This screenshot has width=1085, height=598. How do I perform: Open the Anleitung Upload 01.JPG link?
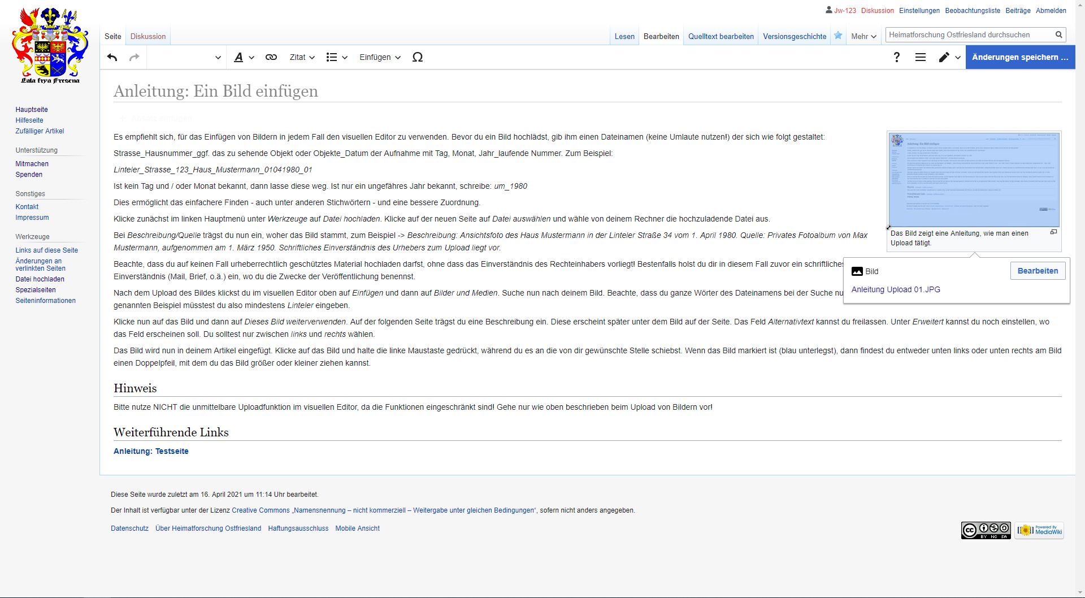point(896,289)
